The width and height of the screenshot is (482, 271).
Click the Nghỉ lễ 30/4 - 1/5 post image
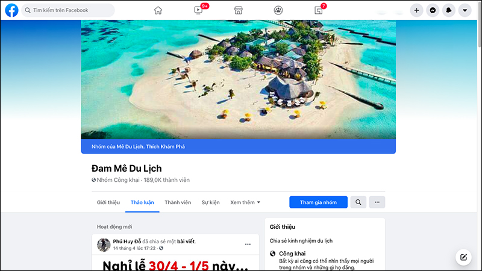[175, 263]
